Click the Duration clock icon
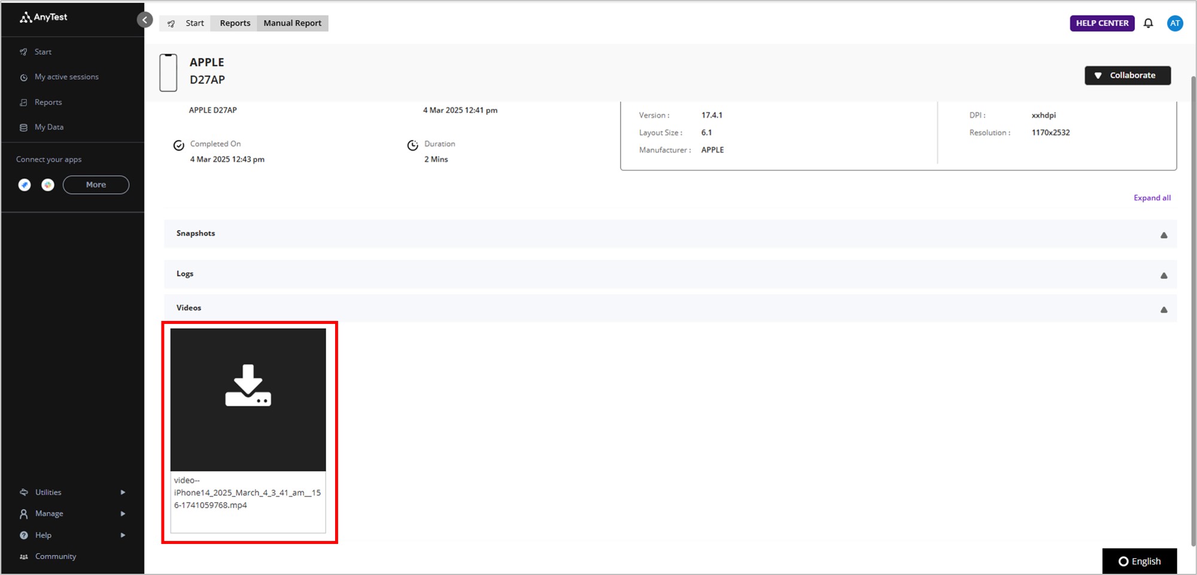This screenshot has height=575, width=1197. (x=412, y=145)
